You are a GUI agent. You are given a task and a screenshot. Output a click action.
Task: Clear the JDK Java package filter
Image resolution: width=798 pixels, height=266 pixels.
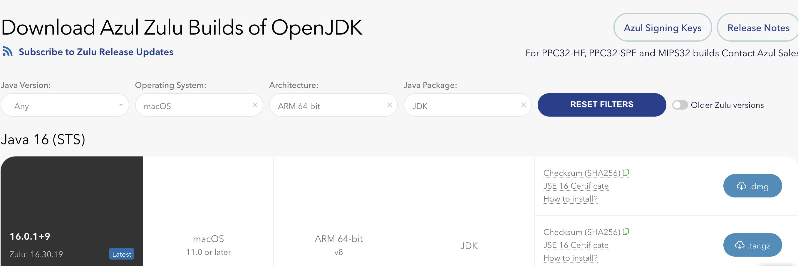524,105
